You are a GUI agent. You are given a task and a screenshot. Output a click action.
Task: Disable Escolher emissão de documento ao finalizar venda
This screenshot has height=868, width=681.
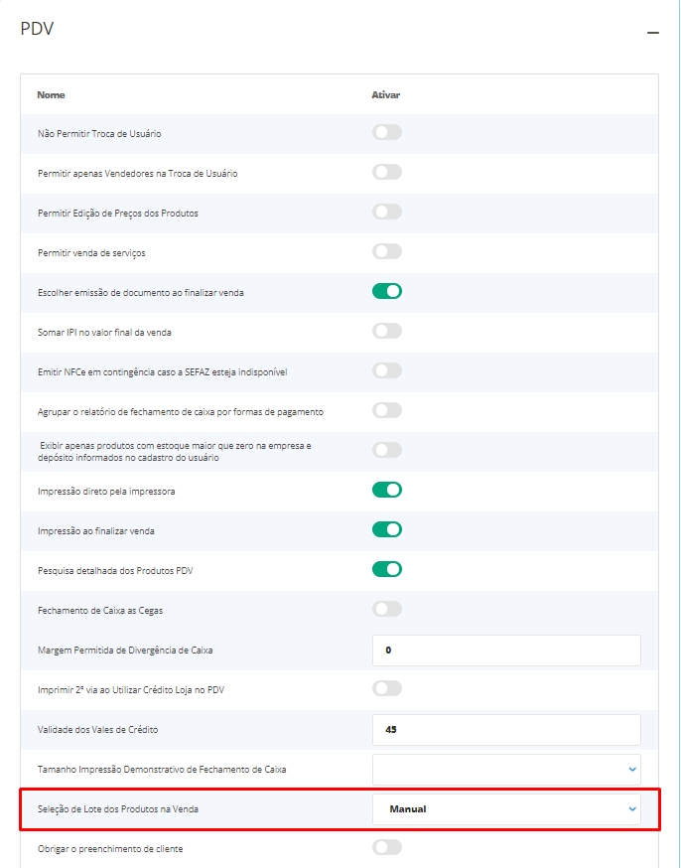(x=387, y=291)
